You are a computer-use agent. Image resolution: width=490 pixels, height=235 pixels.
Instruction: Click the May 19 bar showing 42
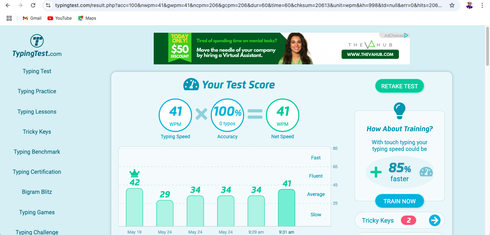tap(134, 207)
